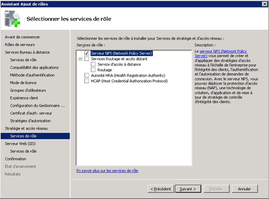Screen dimensions: 269x199
Task: Open Stratégie et accès réseau step
Action: click(x=26, y=129)
